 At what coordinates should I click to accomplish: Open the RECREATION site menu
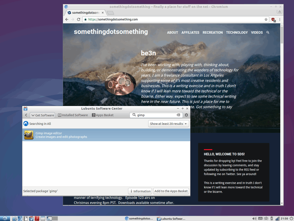tap(213, 32)
